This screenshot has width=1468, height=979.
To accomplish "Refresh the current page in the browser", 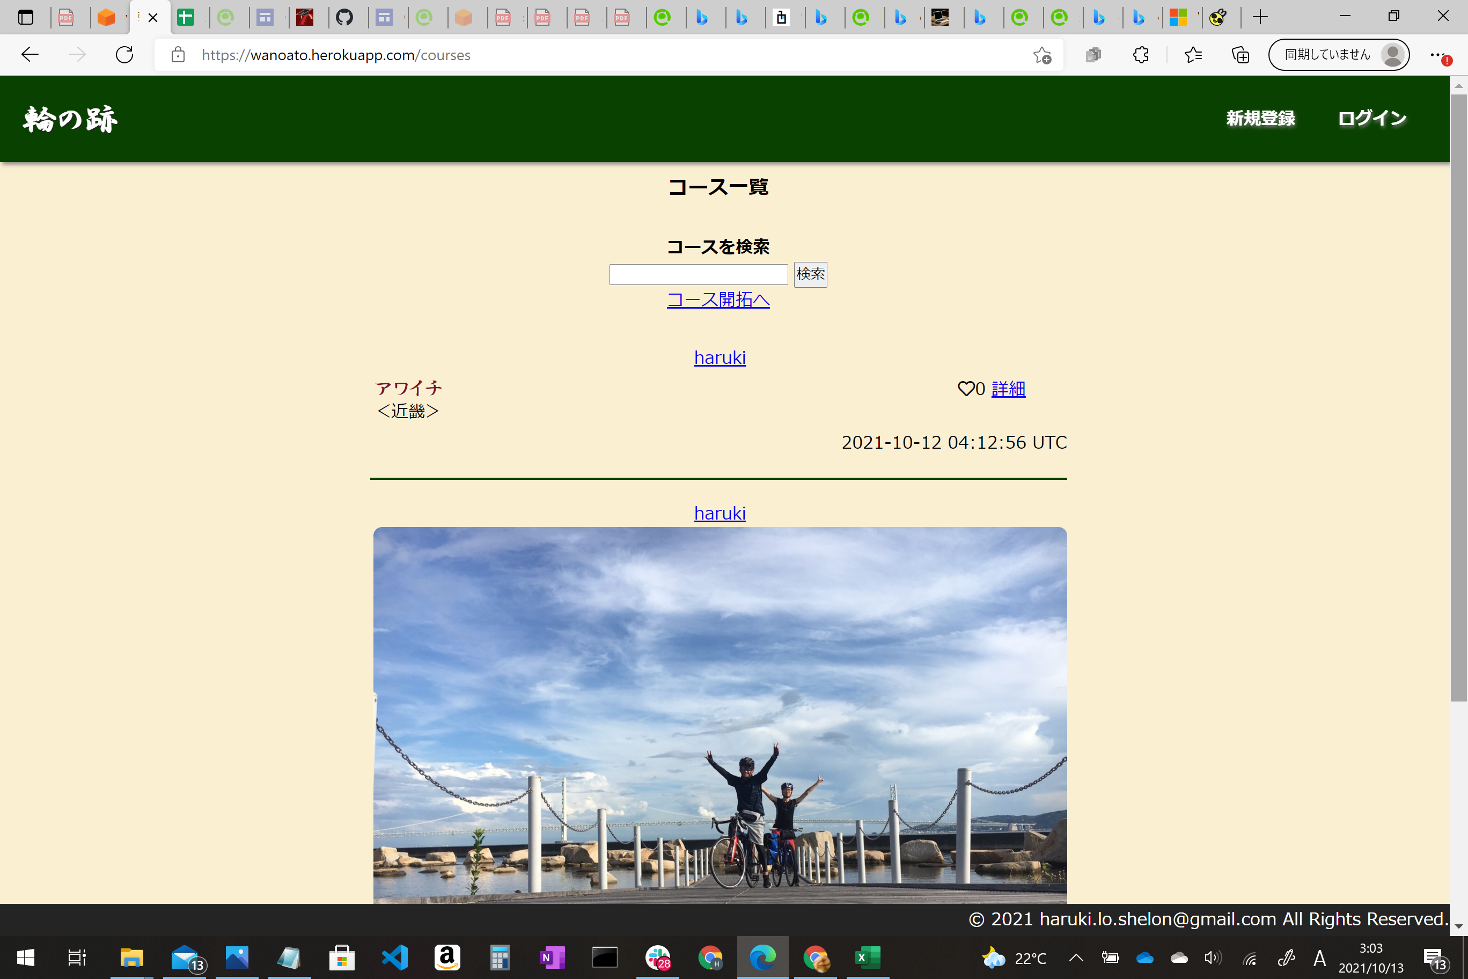I will click(124, 54).
